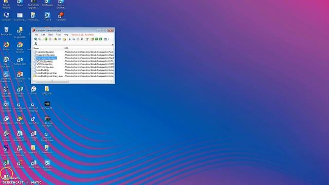
Task: Open the Google Chrome desktop shortcut
Action: [x=20, y=47]
